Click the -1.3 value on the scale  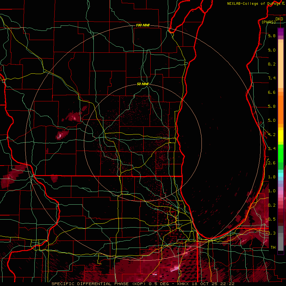(x=270, y=233)
